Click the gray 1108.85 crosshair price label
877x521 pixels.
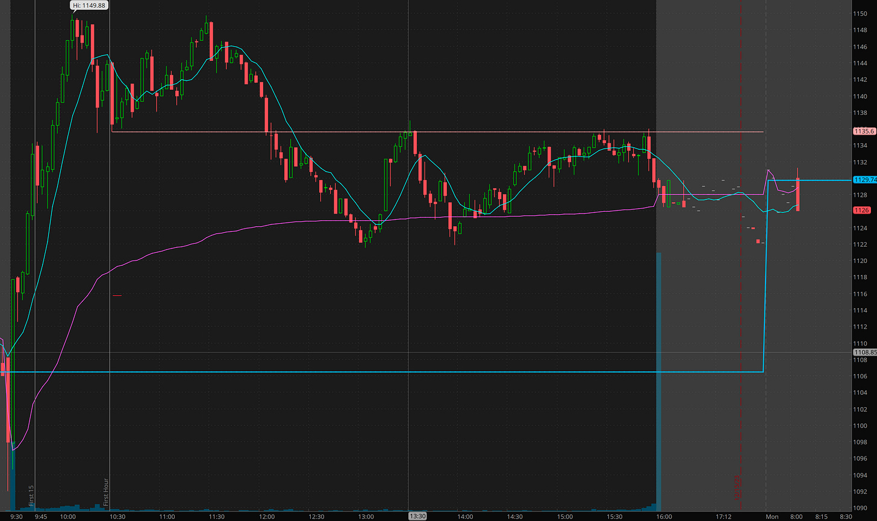click(864, 352)
